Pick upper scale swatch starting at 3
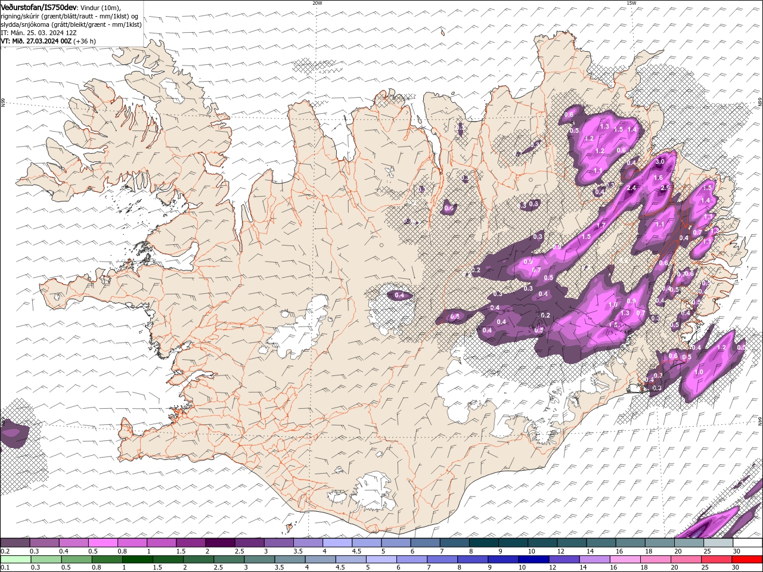The height and width of the screenshot is (572, 763). 278,543
